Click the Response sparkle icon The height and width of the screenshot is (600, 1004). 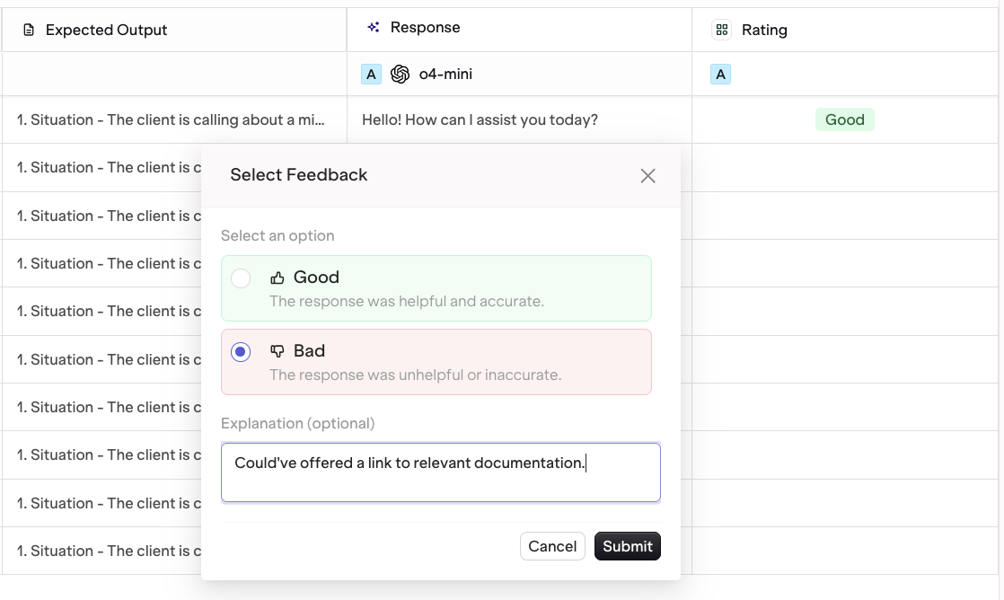374,28
